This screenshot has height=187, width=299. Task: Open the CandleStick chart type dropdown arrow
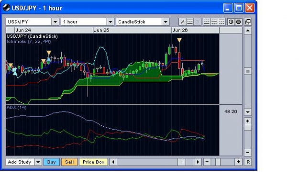[166, 22]
